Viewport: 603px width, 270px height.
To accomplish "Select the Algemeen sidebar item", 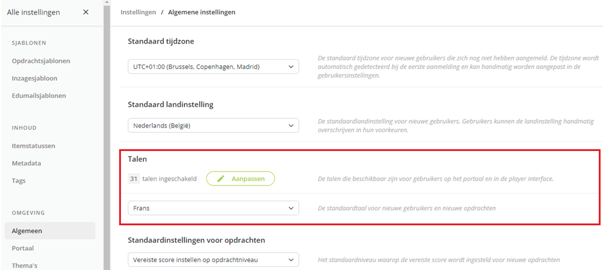I will coord(50,231).
